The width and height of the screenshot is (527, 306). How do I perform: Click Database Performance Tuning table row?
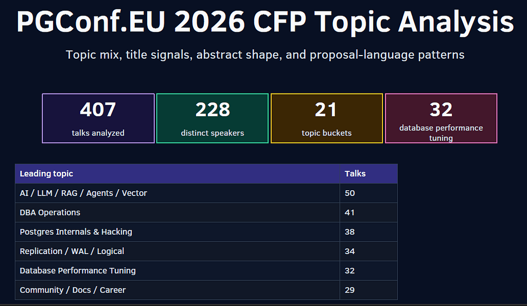point(206,271)
